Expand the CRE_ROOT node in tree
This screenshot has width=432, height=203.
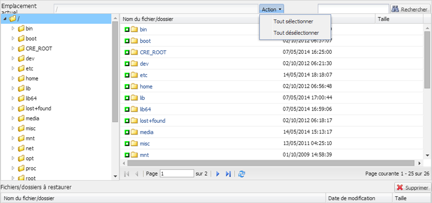tap(13, 48)
